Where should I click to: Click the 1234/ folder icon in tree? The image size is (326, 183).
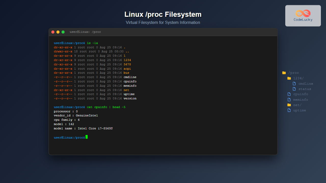(289, 78)
